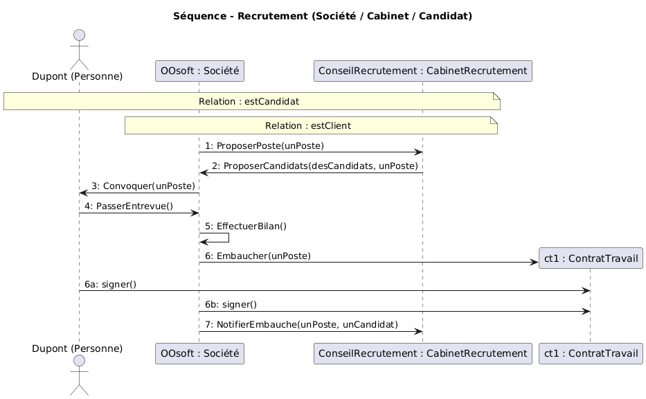646x399 pixels.
Task: Click the 7: NotifierEmbauche message label
Action: click(x=301, y=325)
